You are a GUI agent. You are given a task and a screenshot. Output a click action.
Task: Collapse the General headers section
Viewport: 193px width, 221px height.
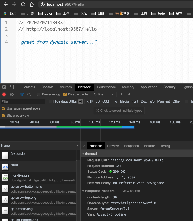[x=83, y=154]
